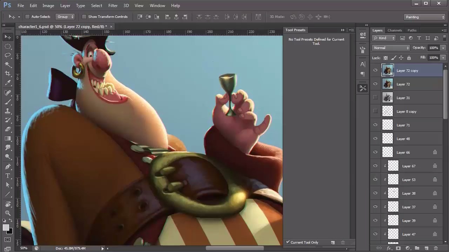Add a layer mask

point(398,248)
